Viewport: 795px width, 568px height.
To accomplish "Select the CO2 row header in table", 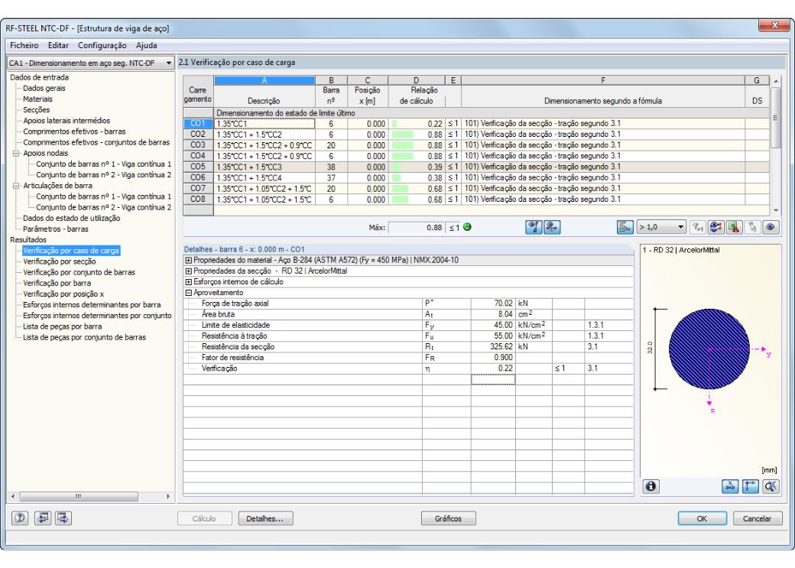I will pos(198,135).
